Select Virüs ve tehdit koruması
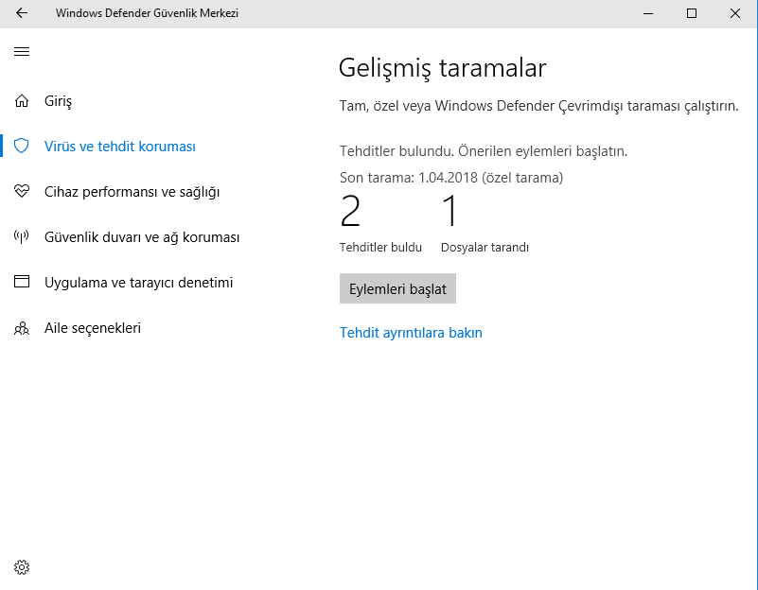The image size is (758, 590). 120,147
